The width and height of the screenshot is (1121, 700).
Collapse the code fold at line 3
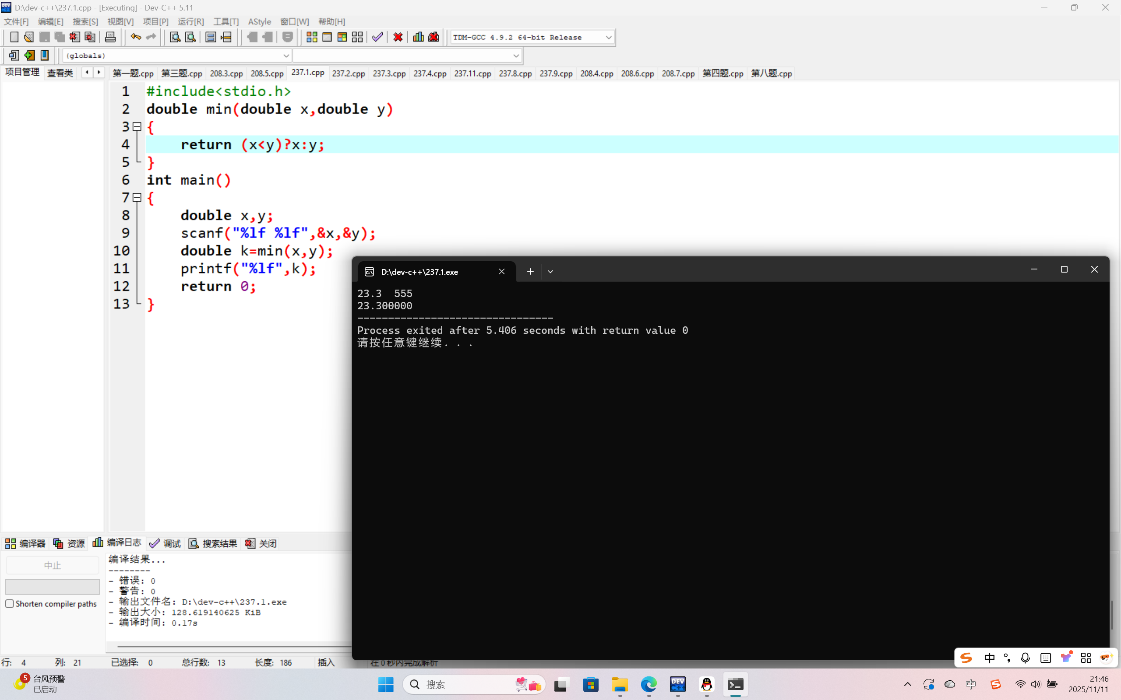tap(137, 126)
